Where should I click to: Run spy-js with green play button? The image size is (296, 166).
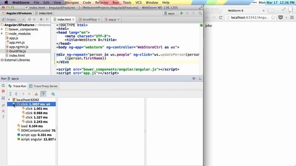point(182,13)
